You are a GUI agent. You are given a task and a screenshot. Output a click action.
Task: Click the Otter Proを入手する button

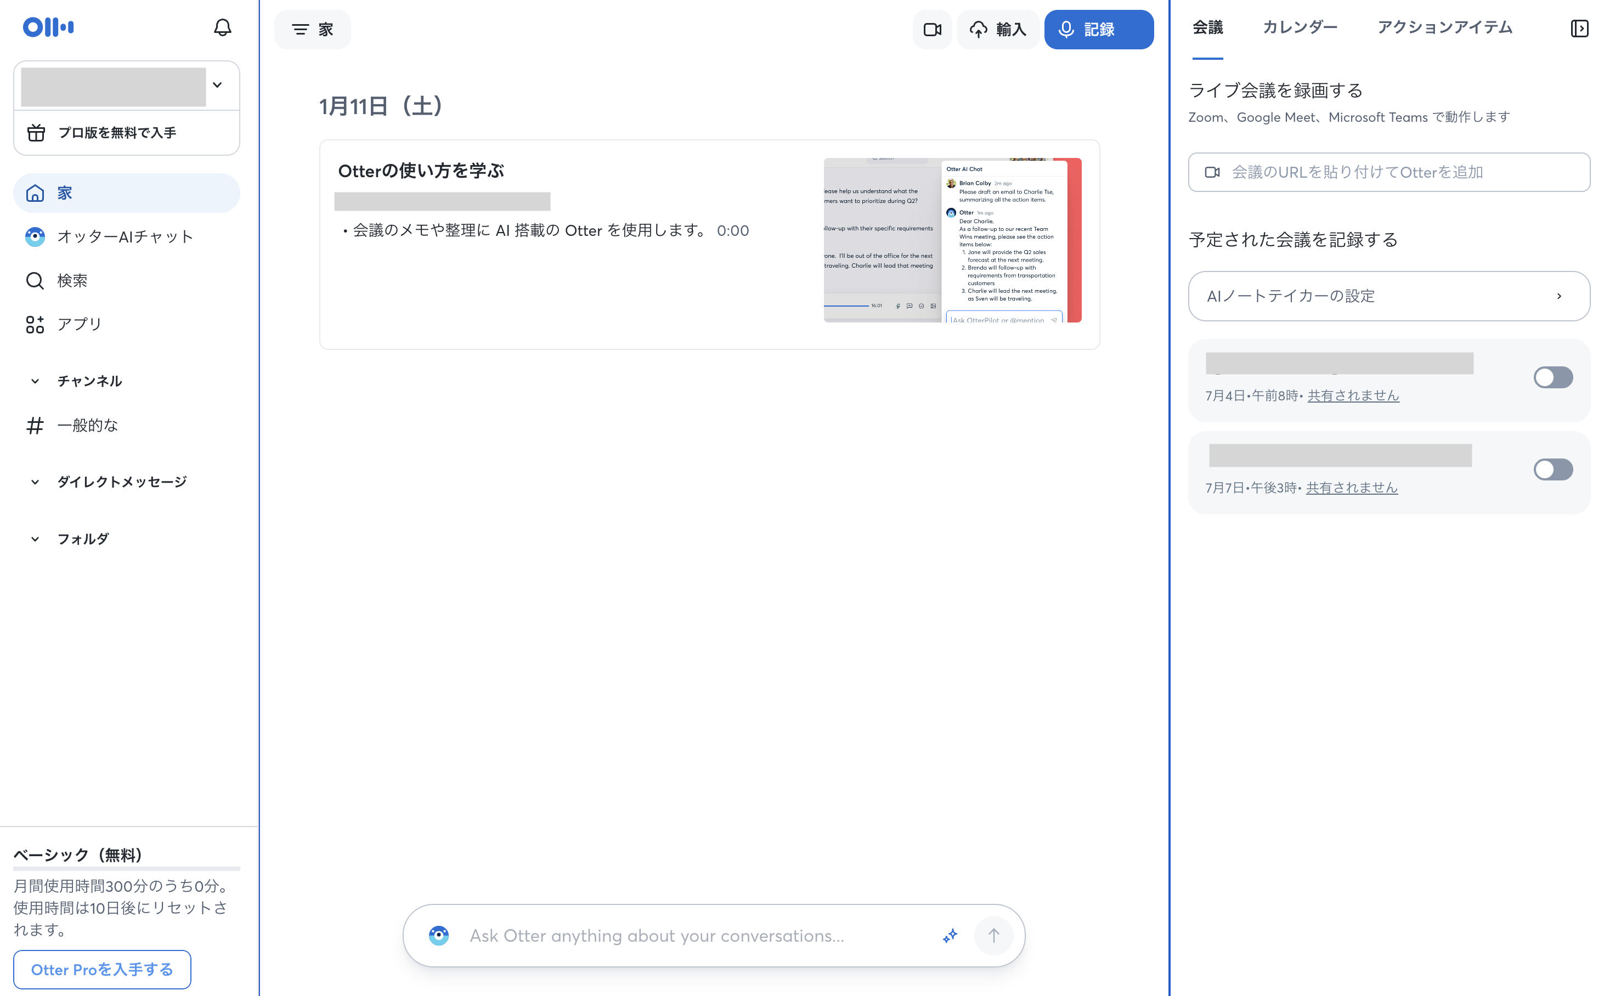(x=102, y=969)
